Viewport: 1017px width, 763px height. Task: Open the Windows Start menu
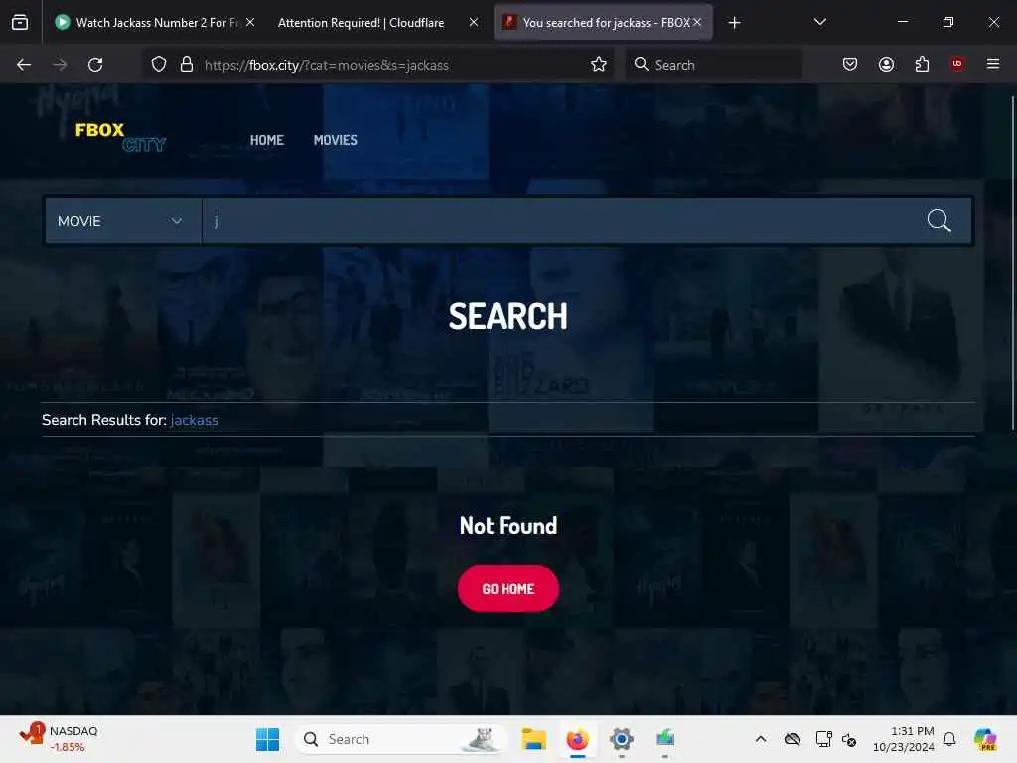(267, 739)
